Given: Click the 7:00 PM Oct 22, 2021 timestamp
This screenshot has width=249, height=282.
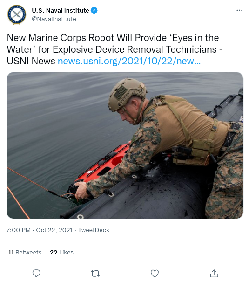Looking at the screenshot, I should (x=40, y=230).
